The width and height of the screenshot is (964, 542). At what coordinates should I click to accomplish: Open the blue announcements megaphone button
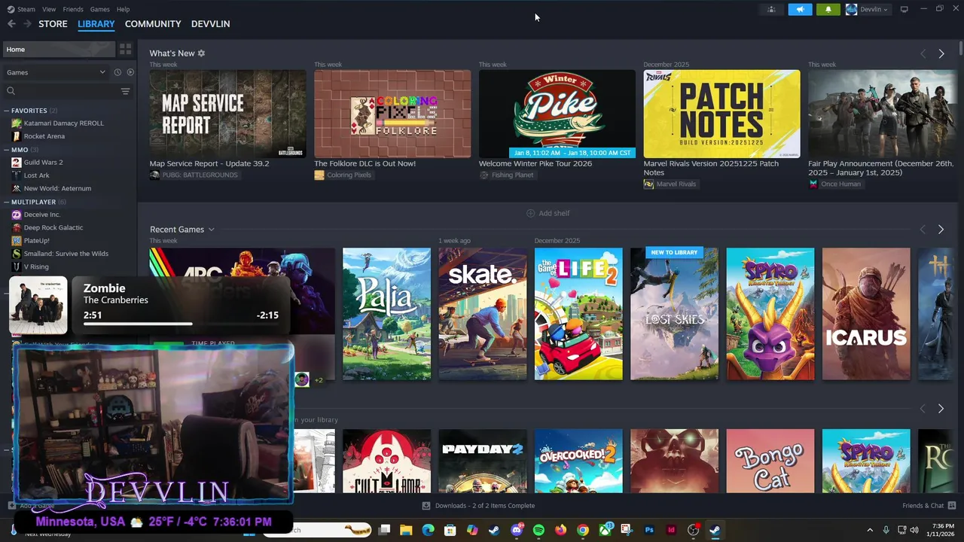[x=800, y=9]
